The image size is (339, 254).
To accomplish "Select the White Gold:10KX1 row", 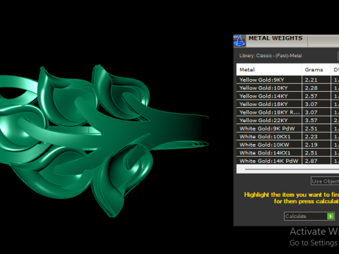I will pyautogui.click(x=287, y=137).
